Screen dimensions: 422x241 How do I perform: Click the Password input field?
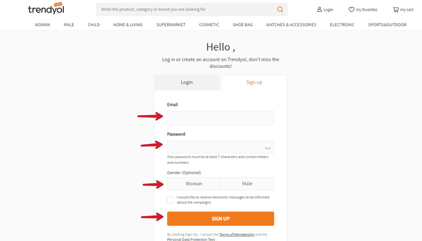pyautogui.click(x=214, y=147)
